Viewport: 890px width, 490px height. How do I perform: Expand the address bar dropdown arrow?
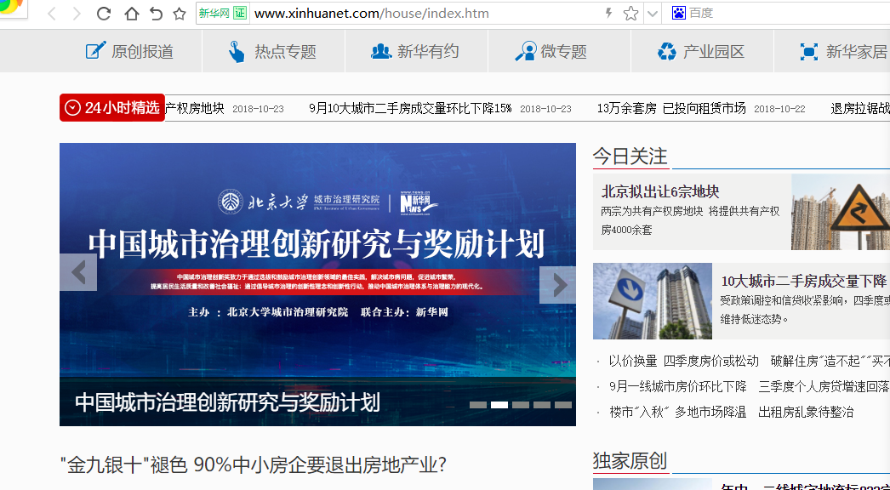click(652, 14)
